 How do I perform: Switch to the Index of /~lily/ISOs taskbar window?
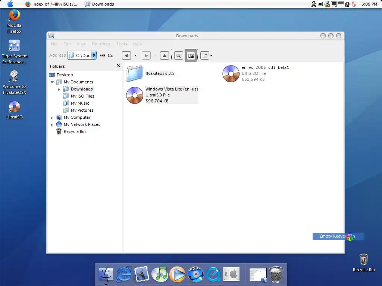51,4
